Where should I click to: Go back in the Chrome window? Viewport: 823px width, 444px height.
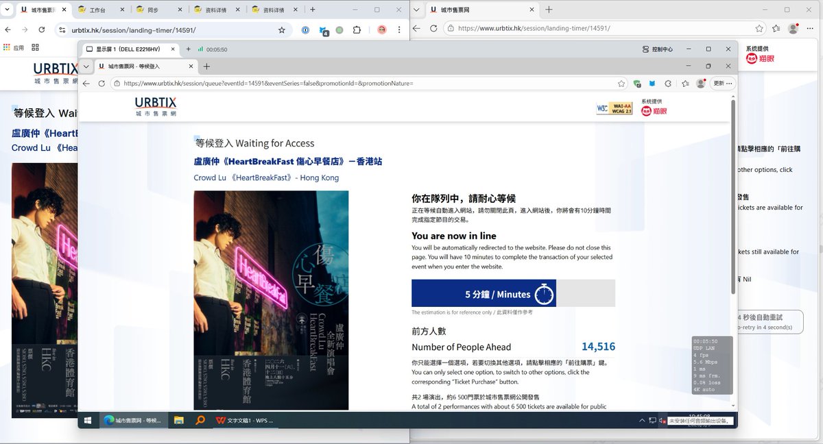coord(8,30)
